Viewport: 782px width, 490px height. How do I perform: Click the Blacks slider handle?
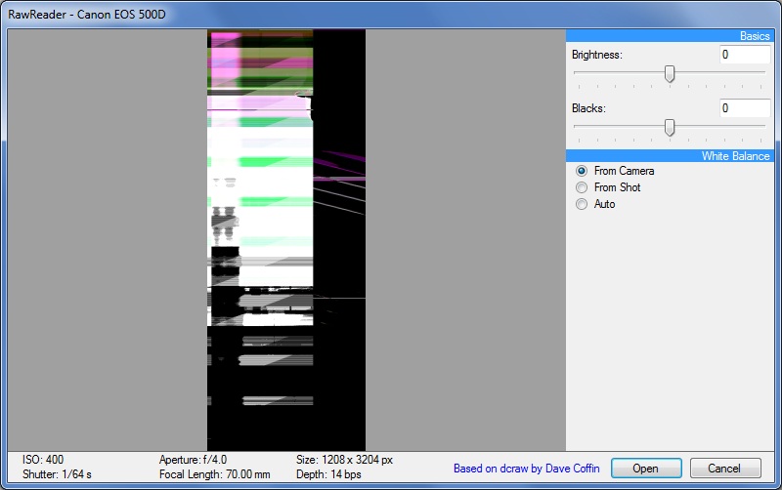coord(670,128)
